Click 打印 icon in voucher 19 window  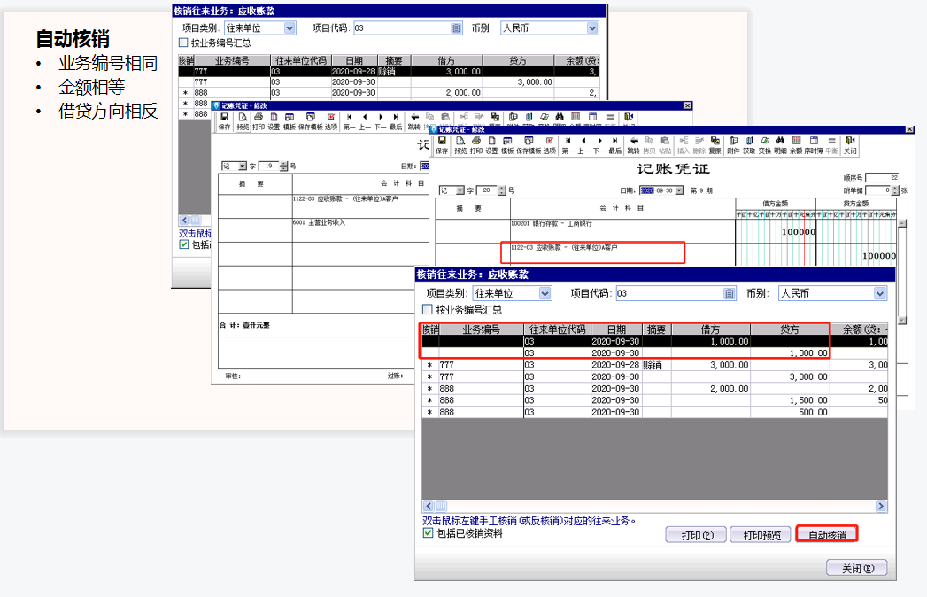[x=259, y=121]
